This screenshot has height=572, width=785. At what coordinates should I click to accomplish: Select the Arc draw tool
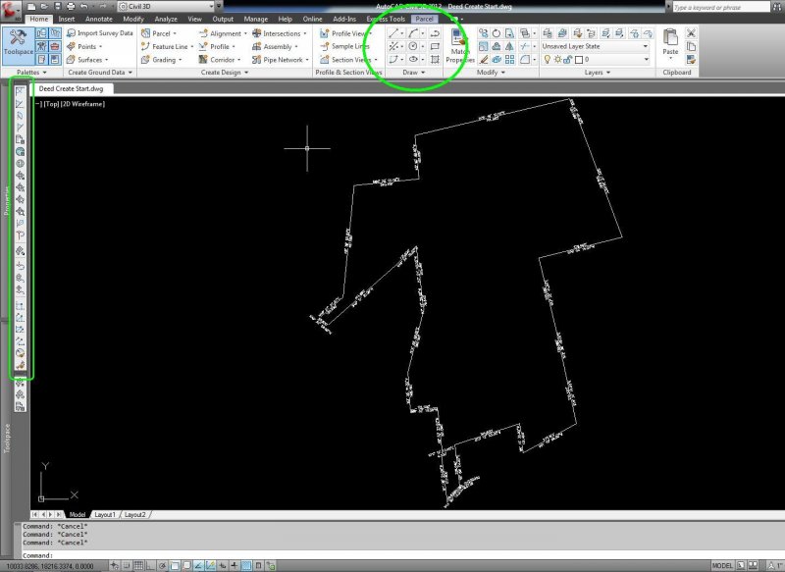coord(413,33)
